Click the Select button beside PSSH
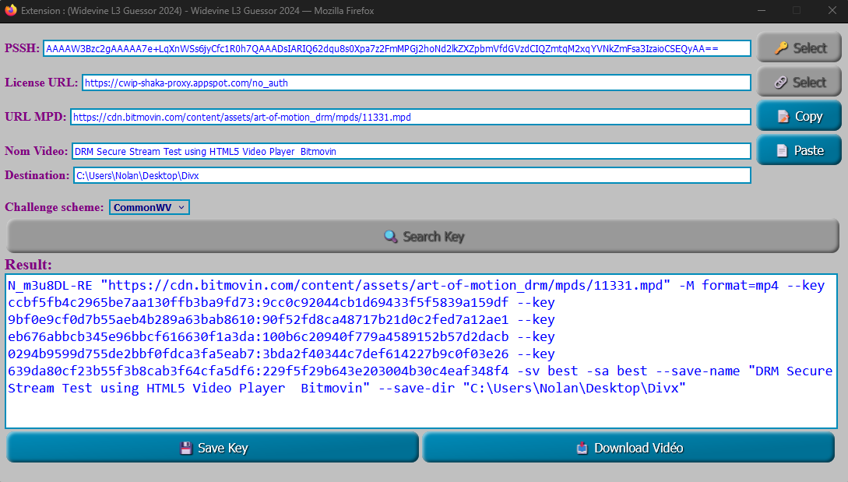Screen dimensions: 848x482 799,47
